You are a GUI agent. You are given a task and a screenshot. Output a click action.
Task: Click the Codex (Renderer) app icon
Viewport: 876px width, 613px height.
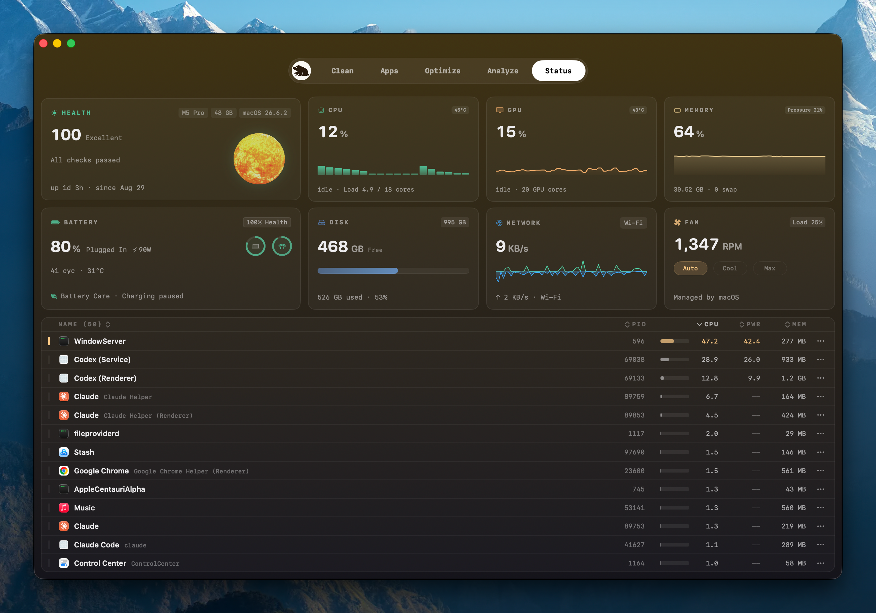[64, 378]
